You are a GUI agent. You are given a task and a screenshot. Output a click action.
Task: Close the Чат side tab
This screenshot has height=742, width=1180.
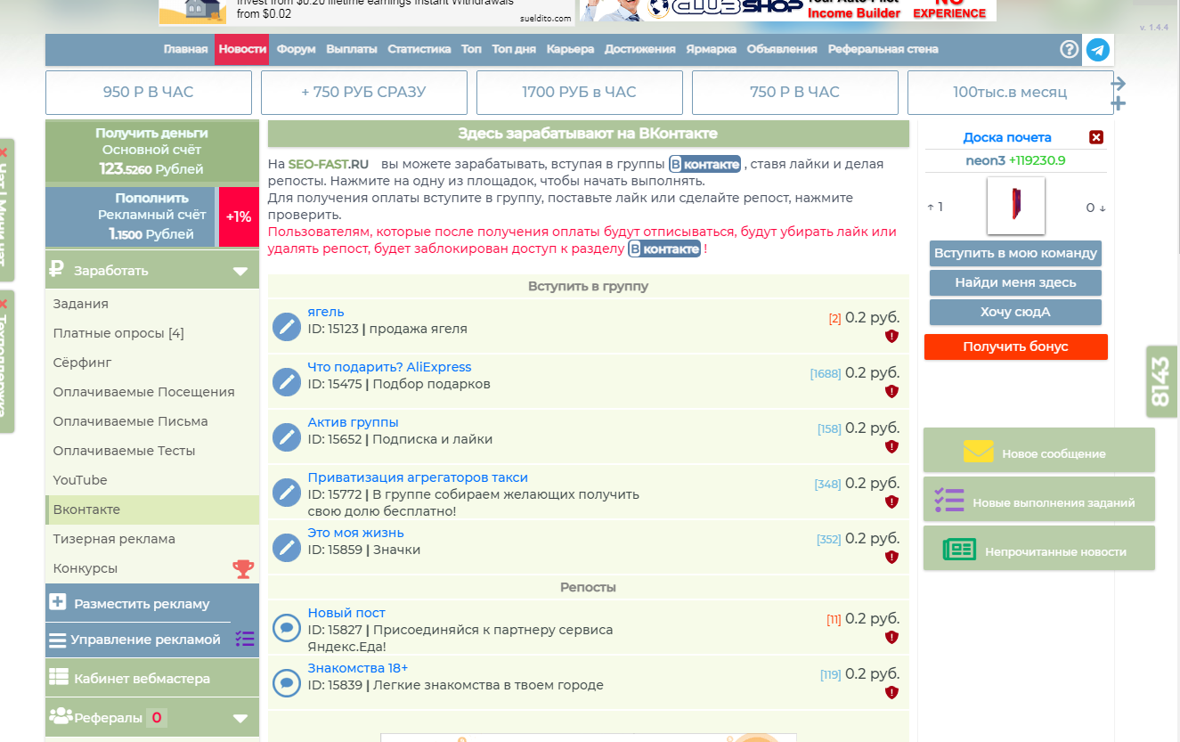[x=4, y=152]
